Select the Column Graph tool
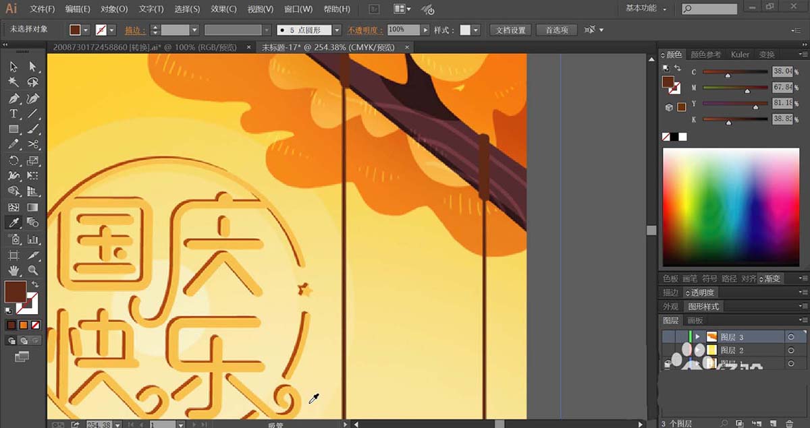This screenshot has width=810, height=428. 32,239
